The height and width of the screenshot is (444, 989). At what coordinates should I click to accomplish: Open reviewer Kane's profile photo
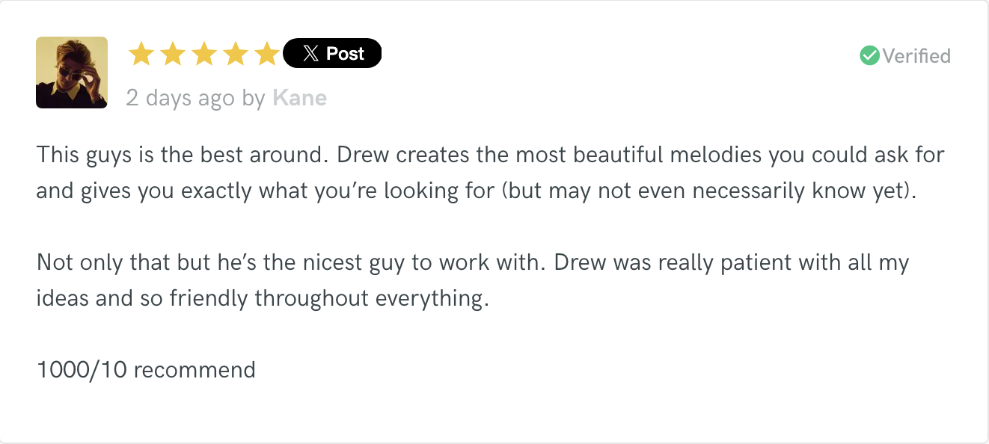pyautogui.click(x=72, y=73)
